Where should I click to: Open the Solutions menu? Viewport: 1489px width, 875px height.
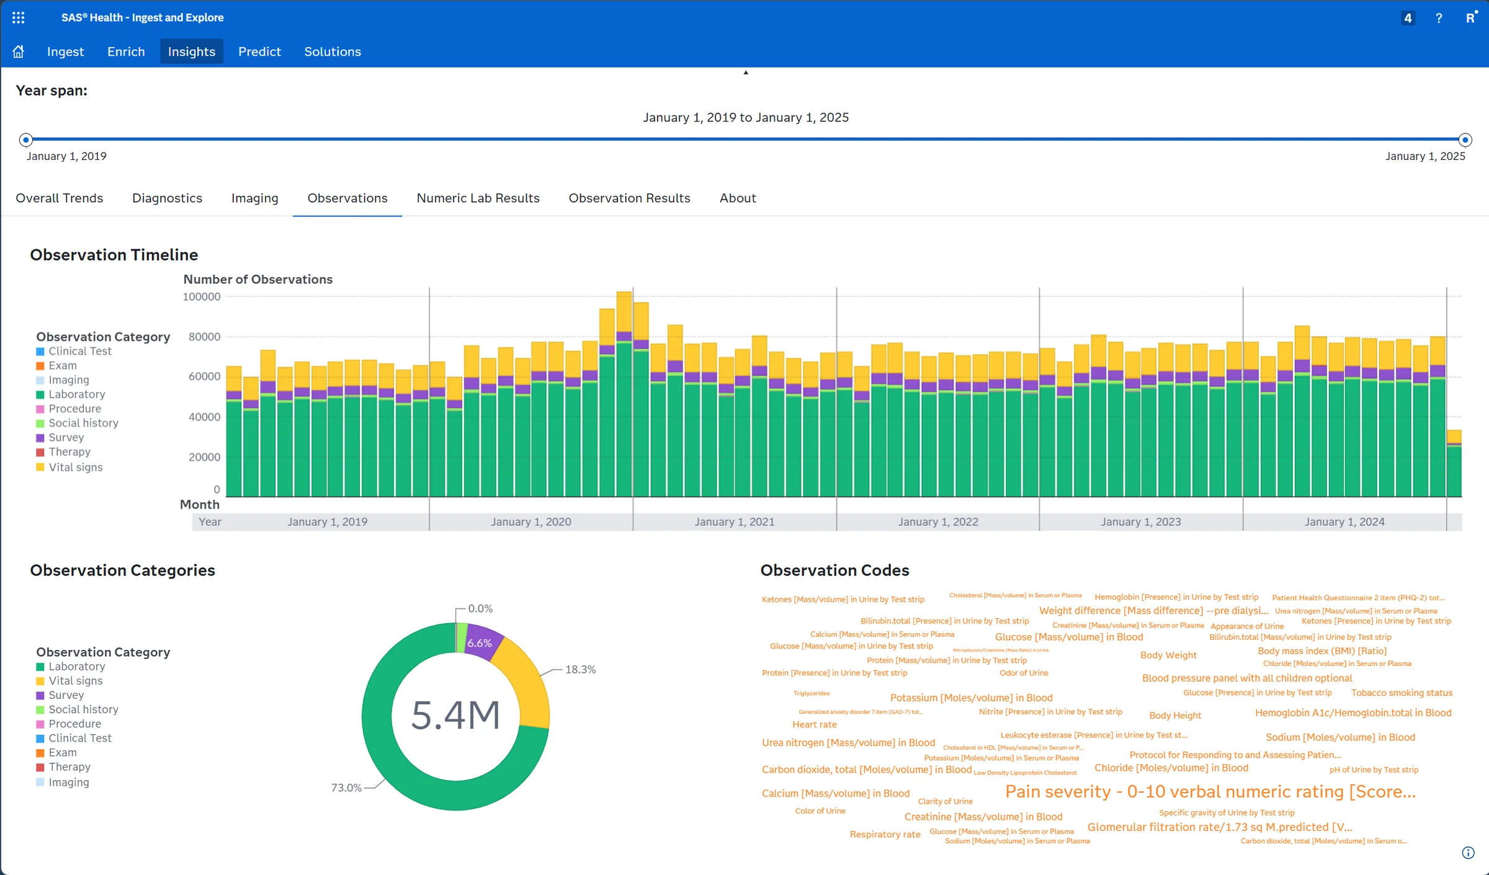(333, 51)
